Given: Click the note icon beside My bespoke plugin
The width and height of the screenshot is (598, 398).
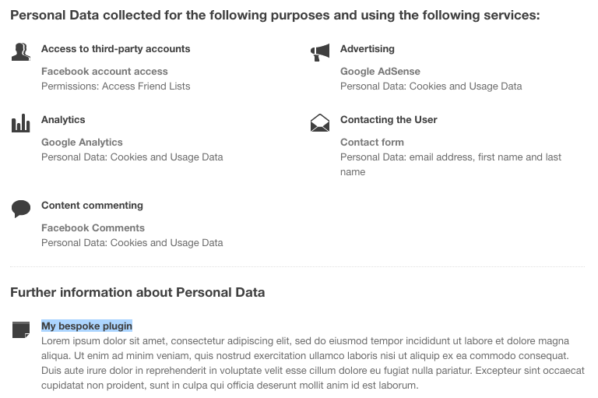Looking at the screenshot, I should coord(21,329).
